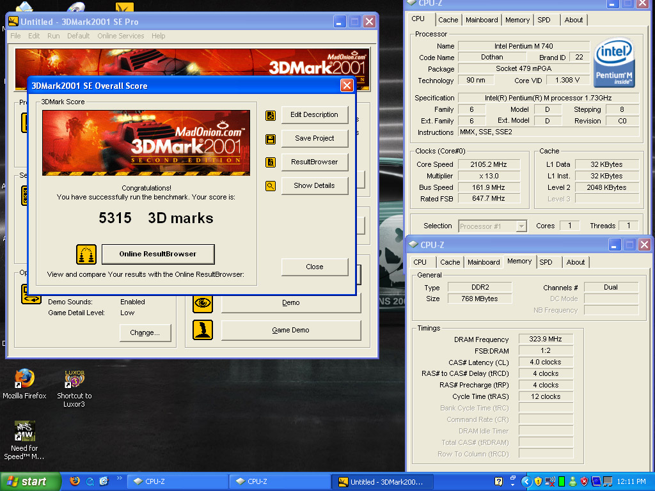Click the Untitled - 3DMark2001 taskbar button
This screenshot has width=655, height=491.
[382, 481]
